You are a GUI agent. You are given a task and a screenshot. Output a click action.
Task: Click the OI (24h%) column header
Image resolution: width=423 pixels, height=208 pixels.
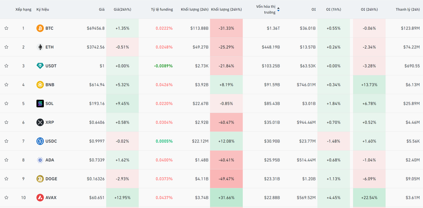370,9
